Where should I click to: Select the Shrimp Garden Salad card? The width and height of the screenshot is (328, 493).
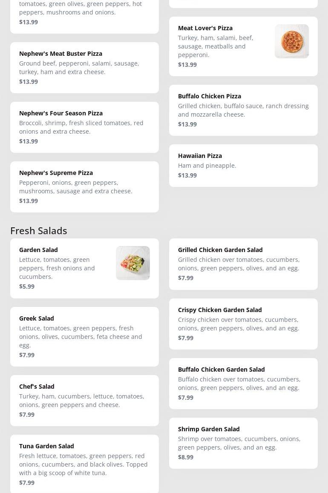click(x=243, y=443)
